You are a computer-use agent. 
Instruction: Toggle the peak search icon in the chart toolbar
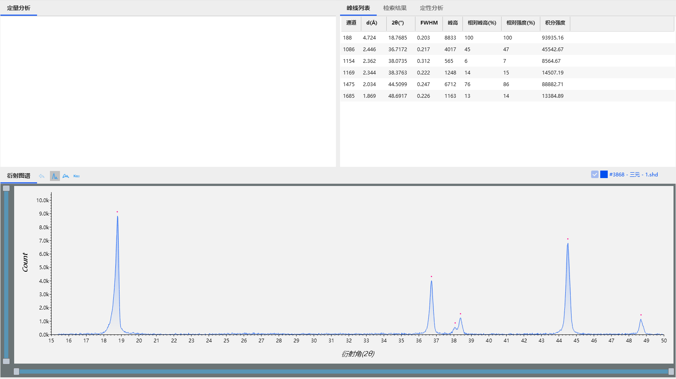pyautogui.click(x=55, y=176)
